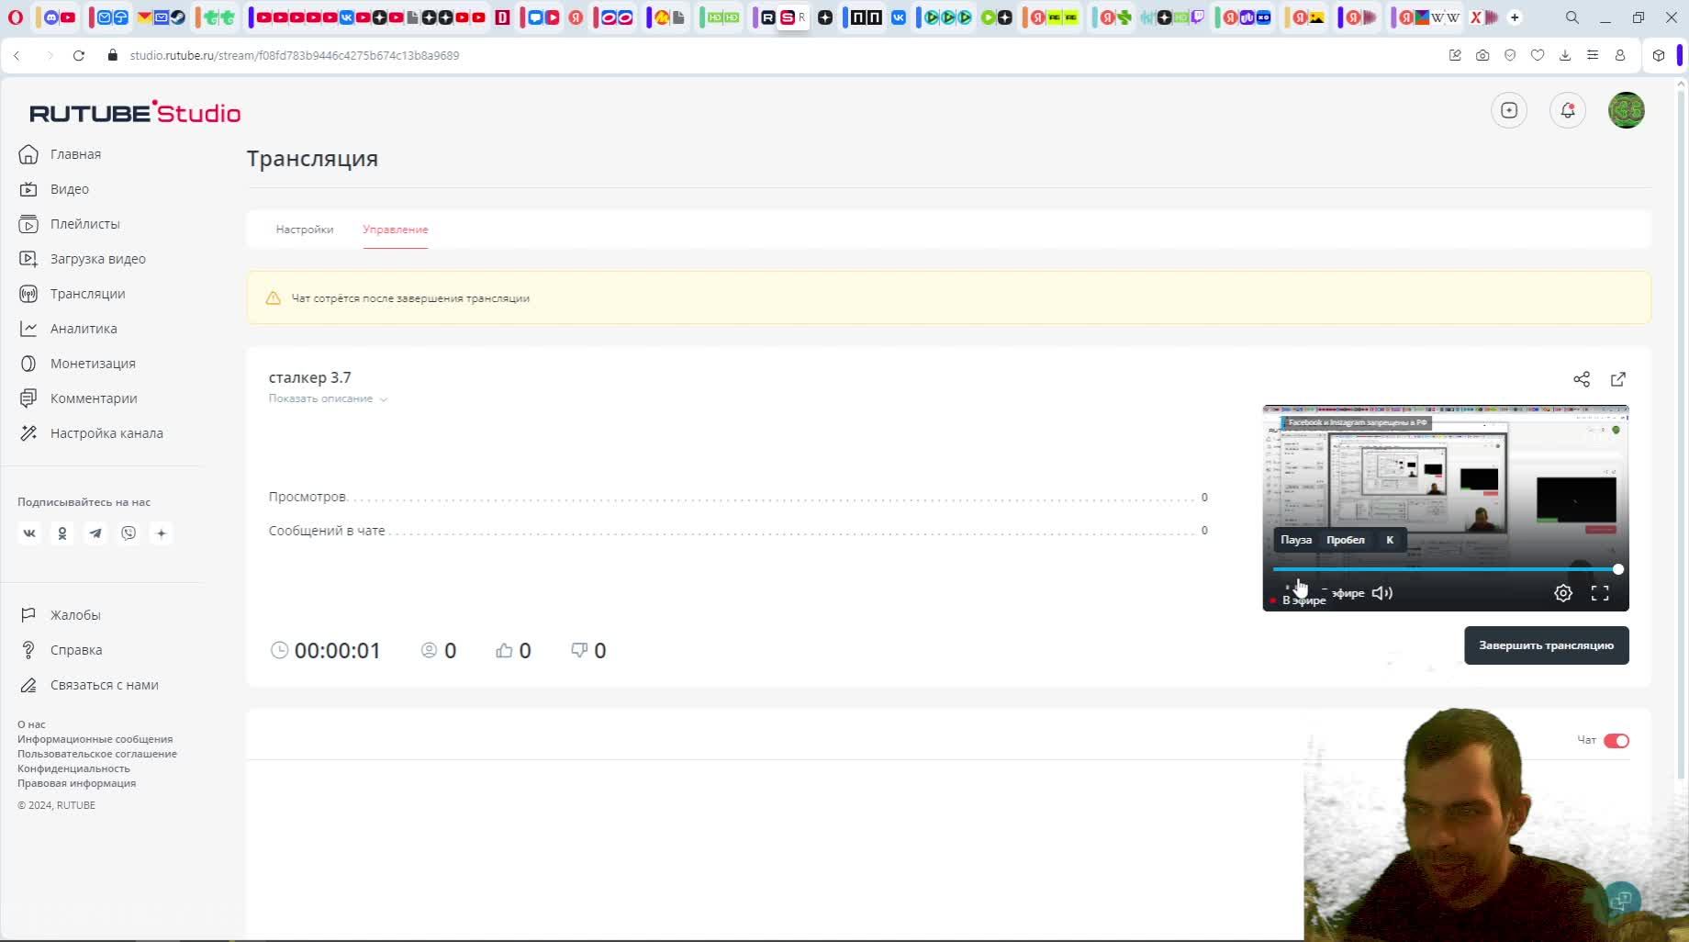Open Комментарии in the sidebar
Viewport: 1689px width, 942px height.
coord(77,398)
